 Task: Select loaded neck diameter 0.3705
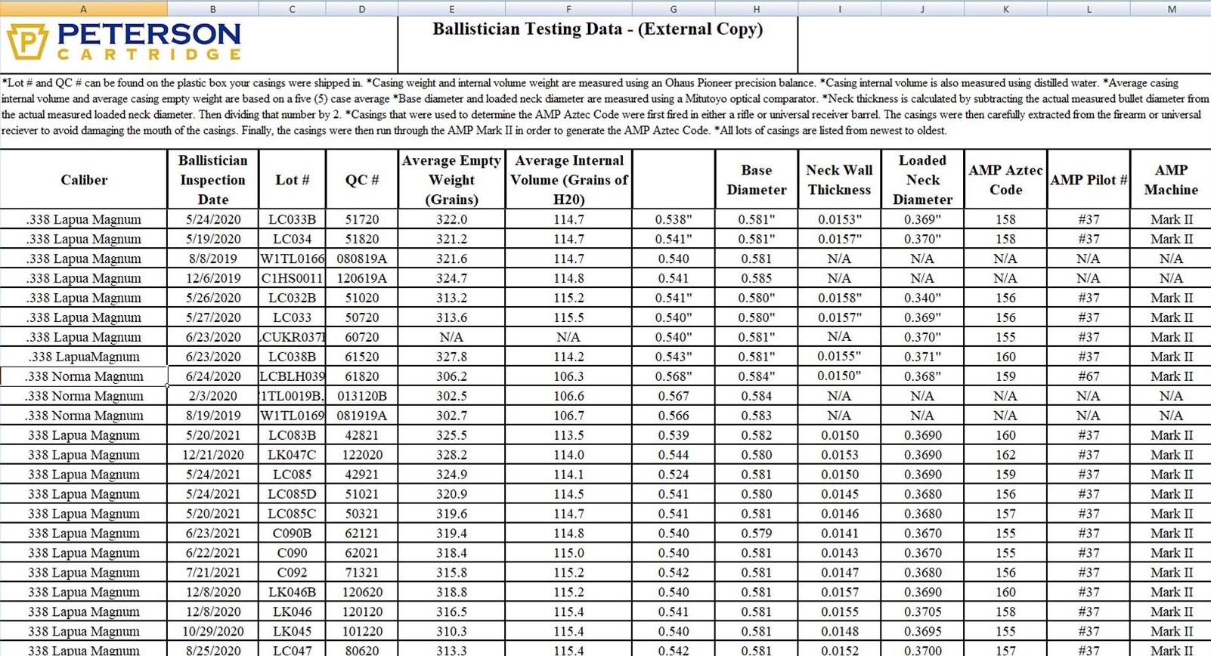coord(922,612)
